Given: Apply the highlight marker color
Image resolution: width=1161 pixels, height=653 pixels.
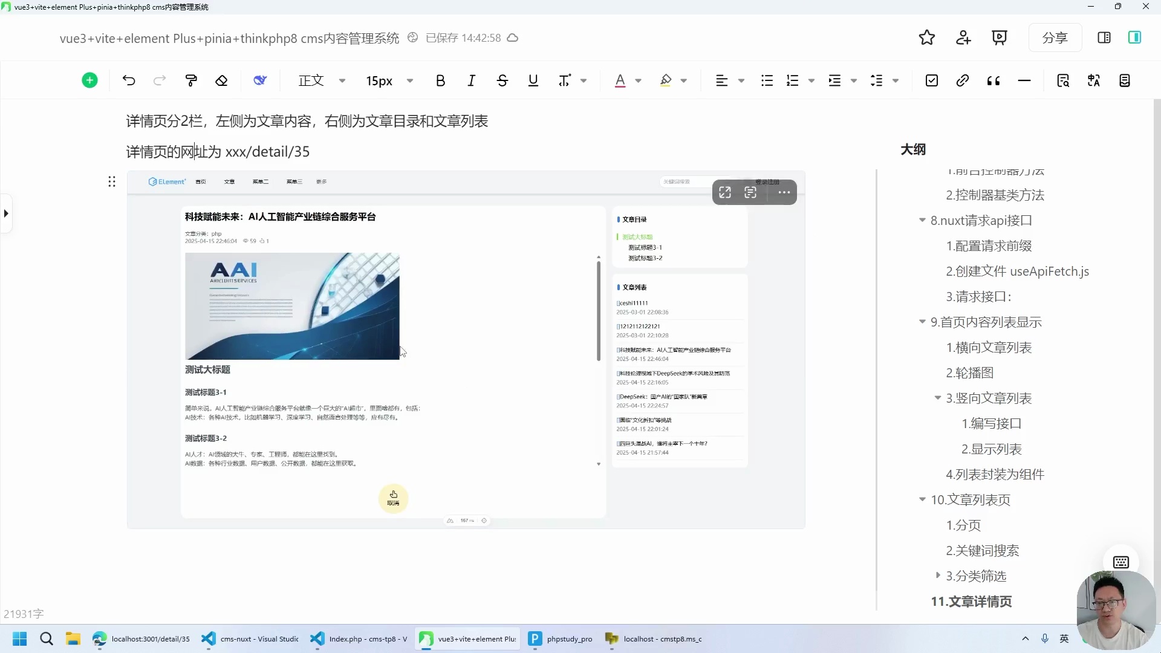Looking at the screenshot, I should click(666, 80).
